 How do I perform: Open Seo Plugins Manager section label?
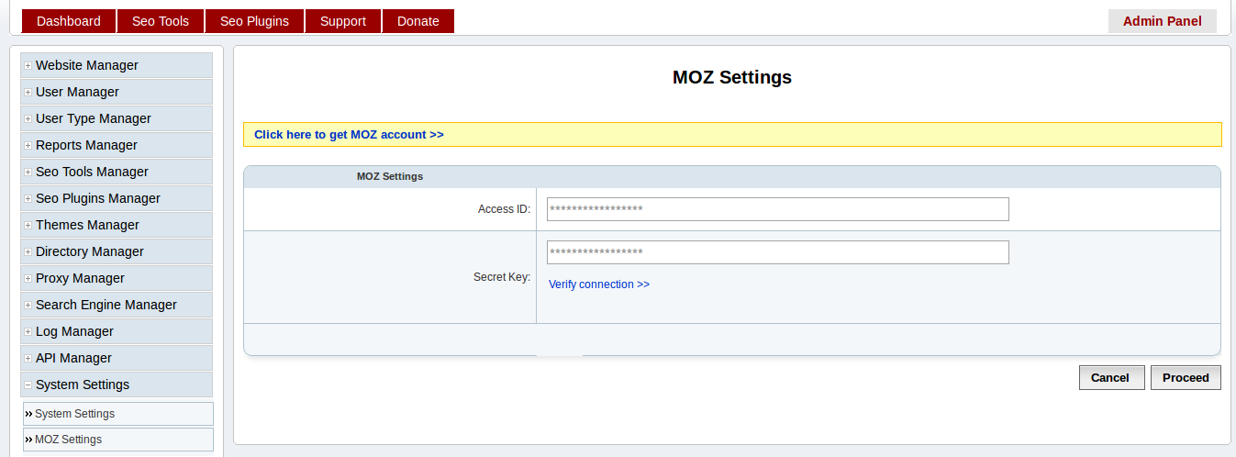tap(98, 198)
